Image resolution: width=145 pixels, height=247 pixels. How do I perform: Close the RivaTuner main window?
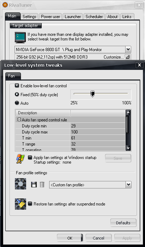click(x=139, y=5)
